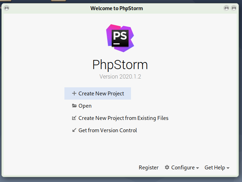Minimize the Welcome to PhpStorm window

click(x=226, y=8)
